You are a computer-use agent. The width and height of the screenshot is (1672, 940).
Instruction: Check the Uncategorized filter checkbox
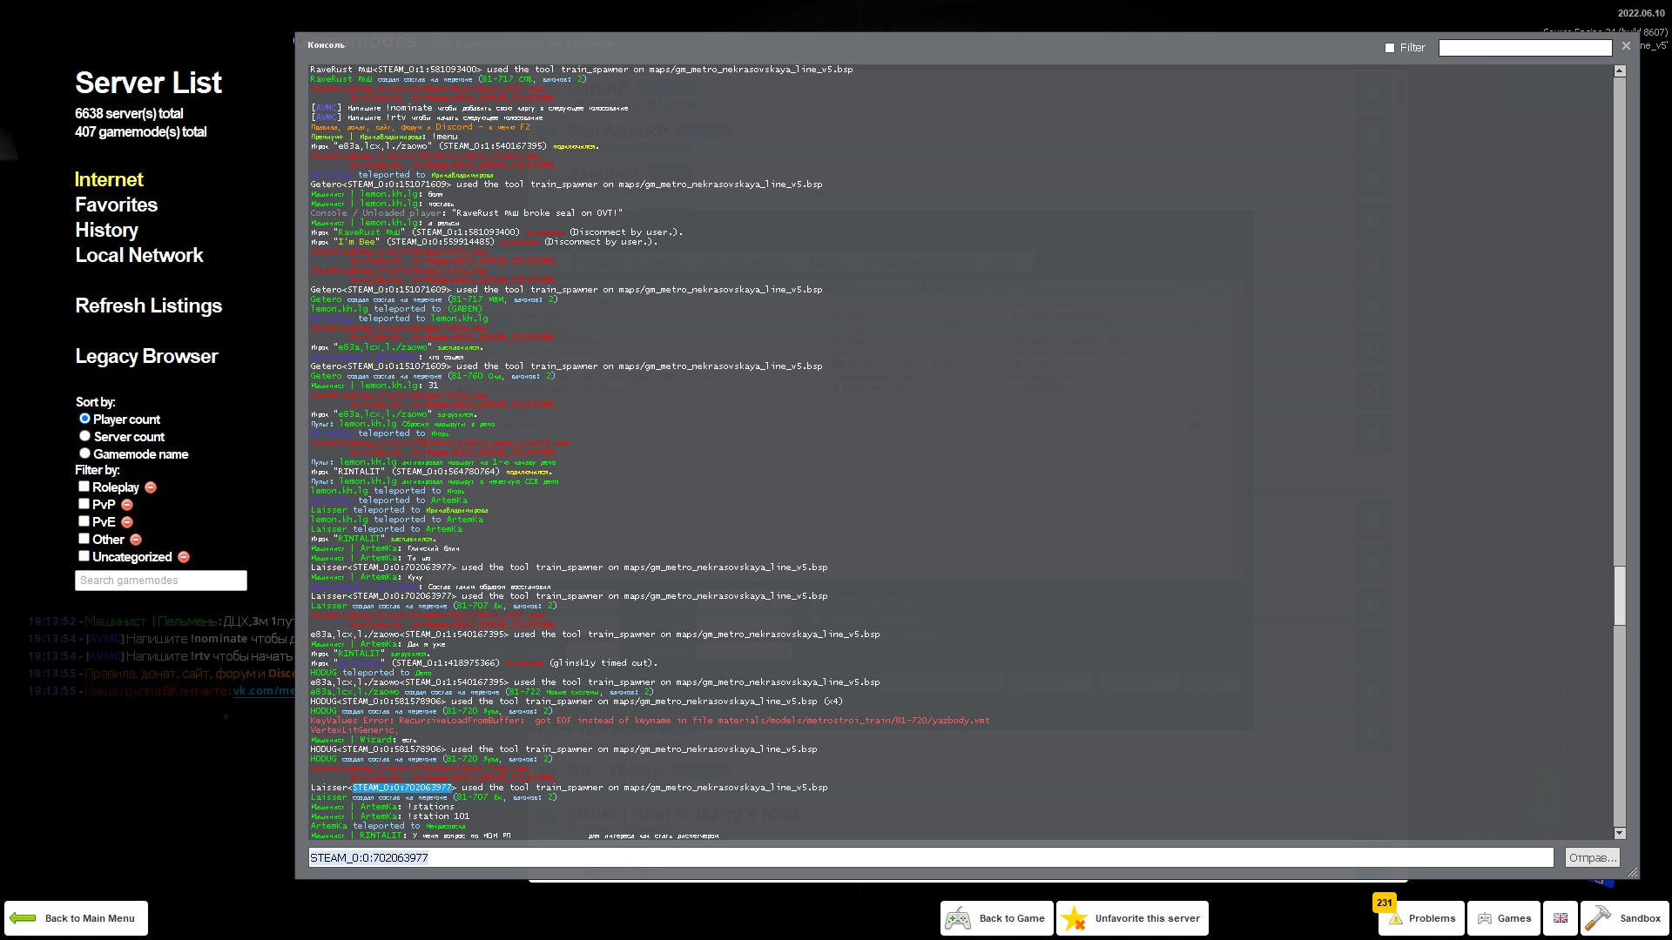coord(84,556)
